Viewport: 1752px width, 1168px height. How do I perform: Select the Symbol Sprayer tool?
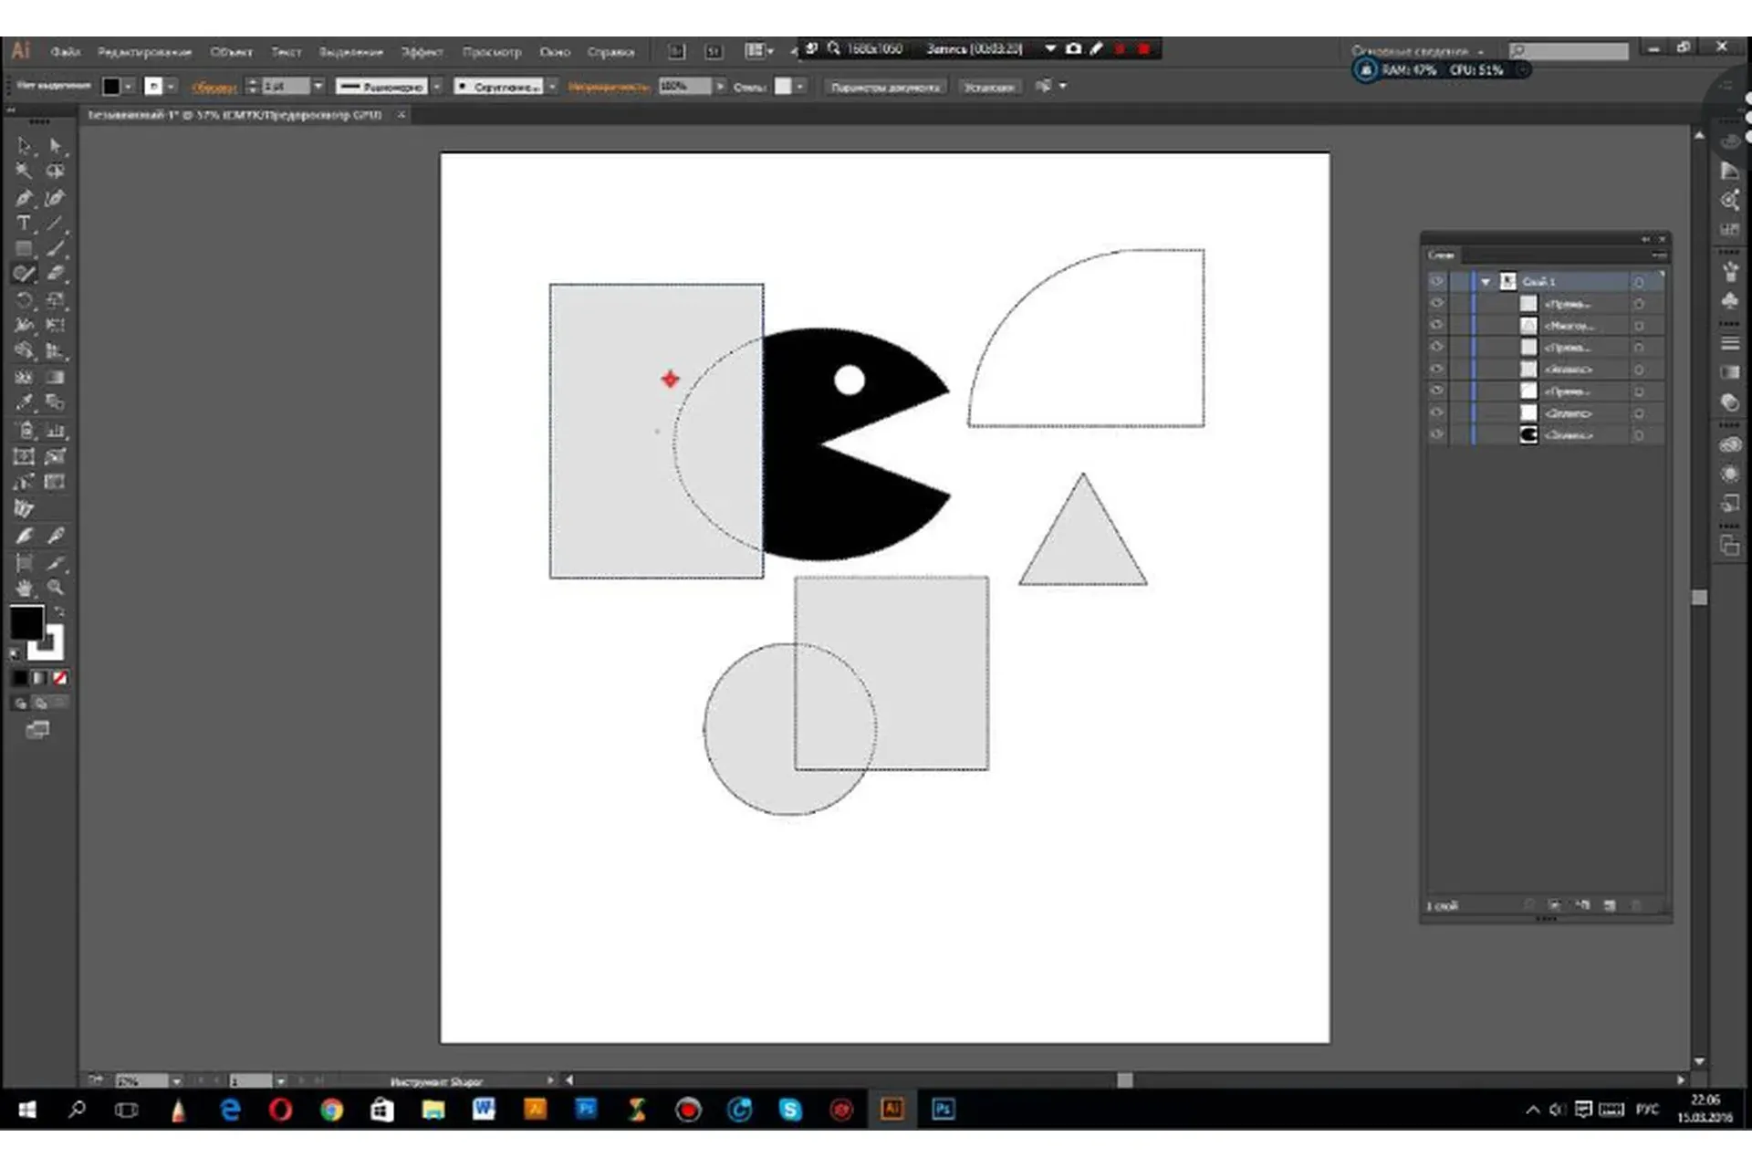tap(25, 431)
